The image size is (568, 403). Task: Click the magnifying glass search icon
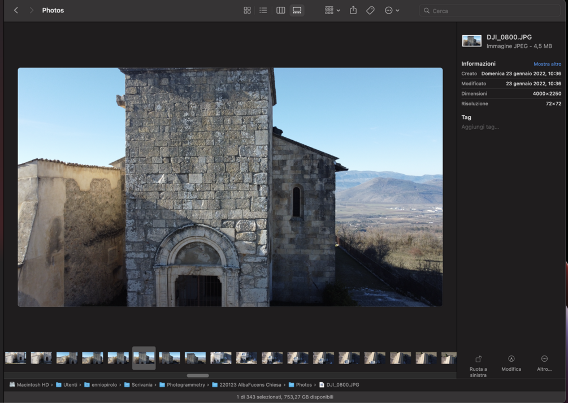pyautogui.click(x=427, y=11)
